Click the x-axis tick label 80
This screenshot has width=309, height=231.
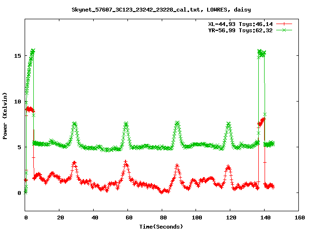(163, 218)
